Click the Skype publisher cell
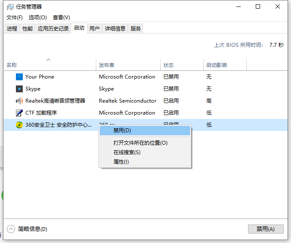This screenshot has width=291, height=243. coord(106,89)
